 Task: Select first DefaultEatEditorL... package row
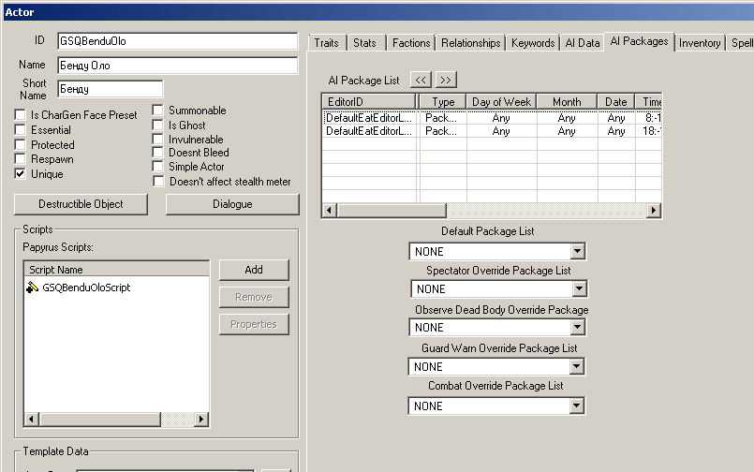tap(492, 118)
